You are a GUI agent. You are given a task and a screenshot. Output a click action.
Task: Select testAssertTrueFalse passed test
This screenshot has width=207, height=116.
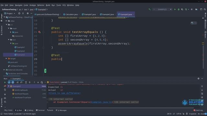pyautogui.click(x=23, y=98)
